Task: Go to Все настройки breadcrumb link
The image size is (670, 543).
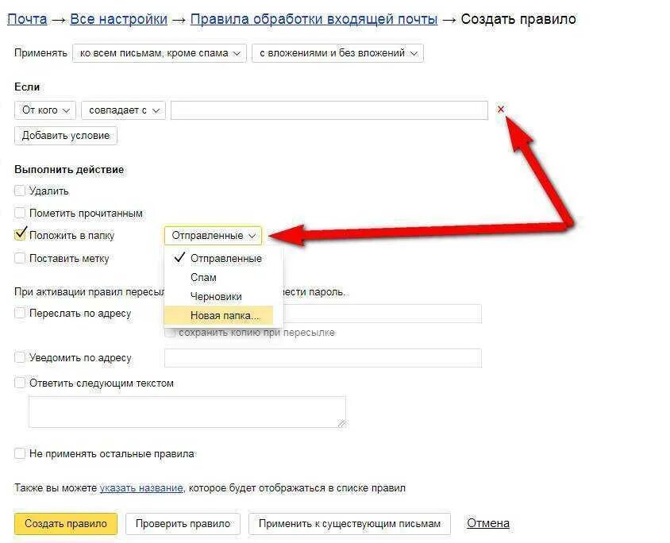Action: (x=119, y=19)
